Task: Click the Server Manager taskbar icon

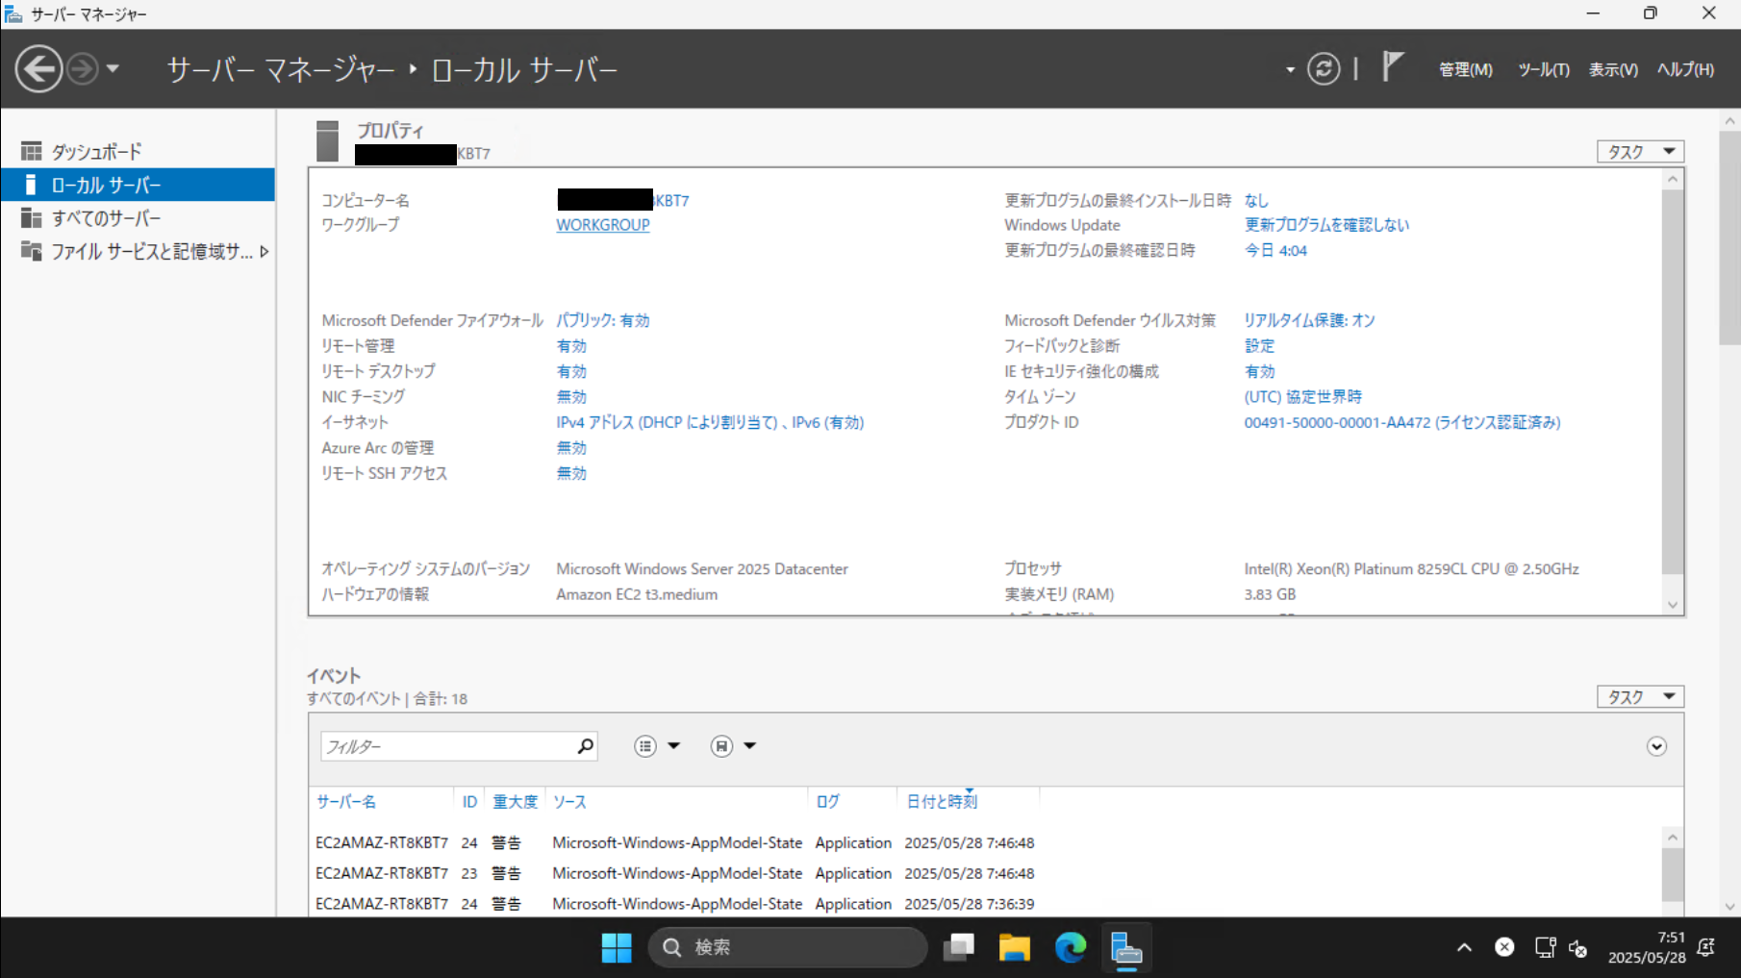Action: 1126,948
